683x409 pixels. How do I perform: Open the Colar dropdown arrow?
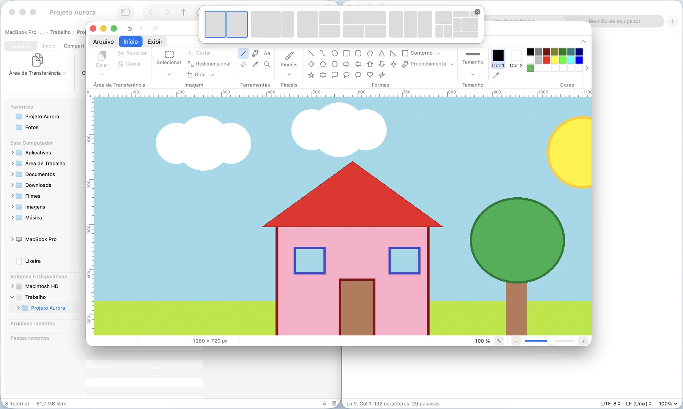pos(102,74)
